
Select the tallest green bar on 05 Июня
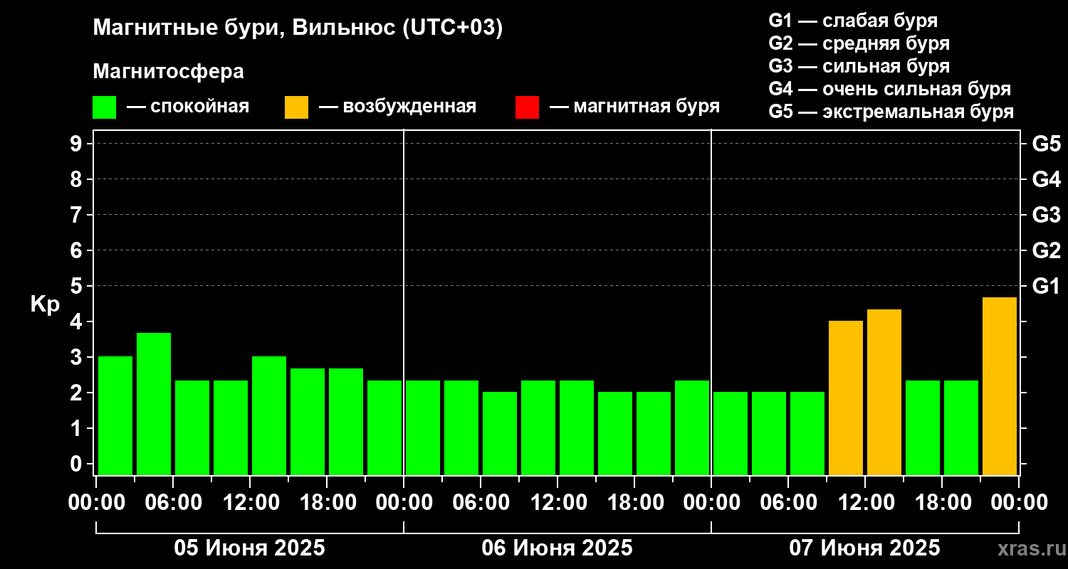154,404
